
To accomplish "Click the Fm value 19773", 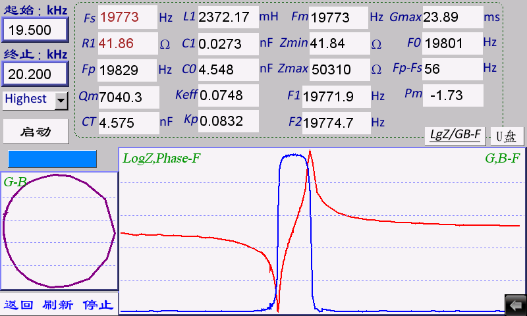I will click(339, 18).
